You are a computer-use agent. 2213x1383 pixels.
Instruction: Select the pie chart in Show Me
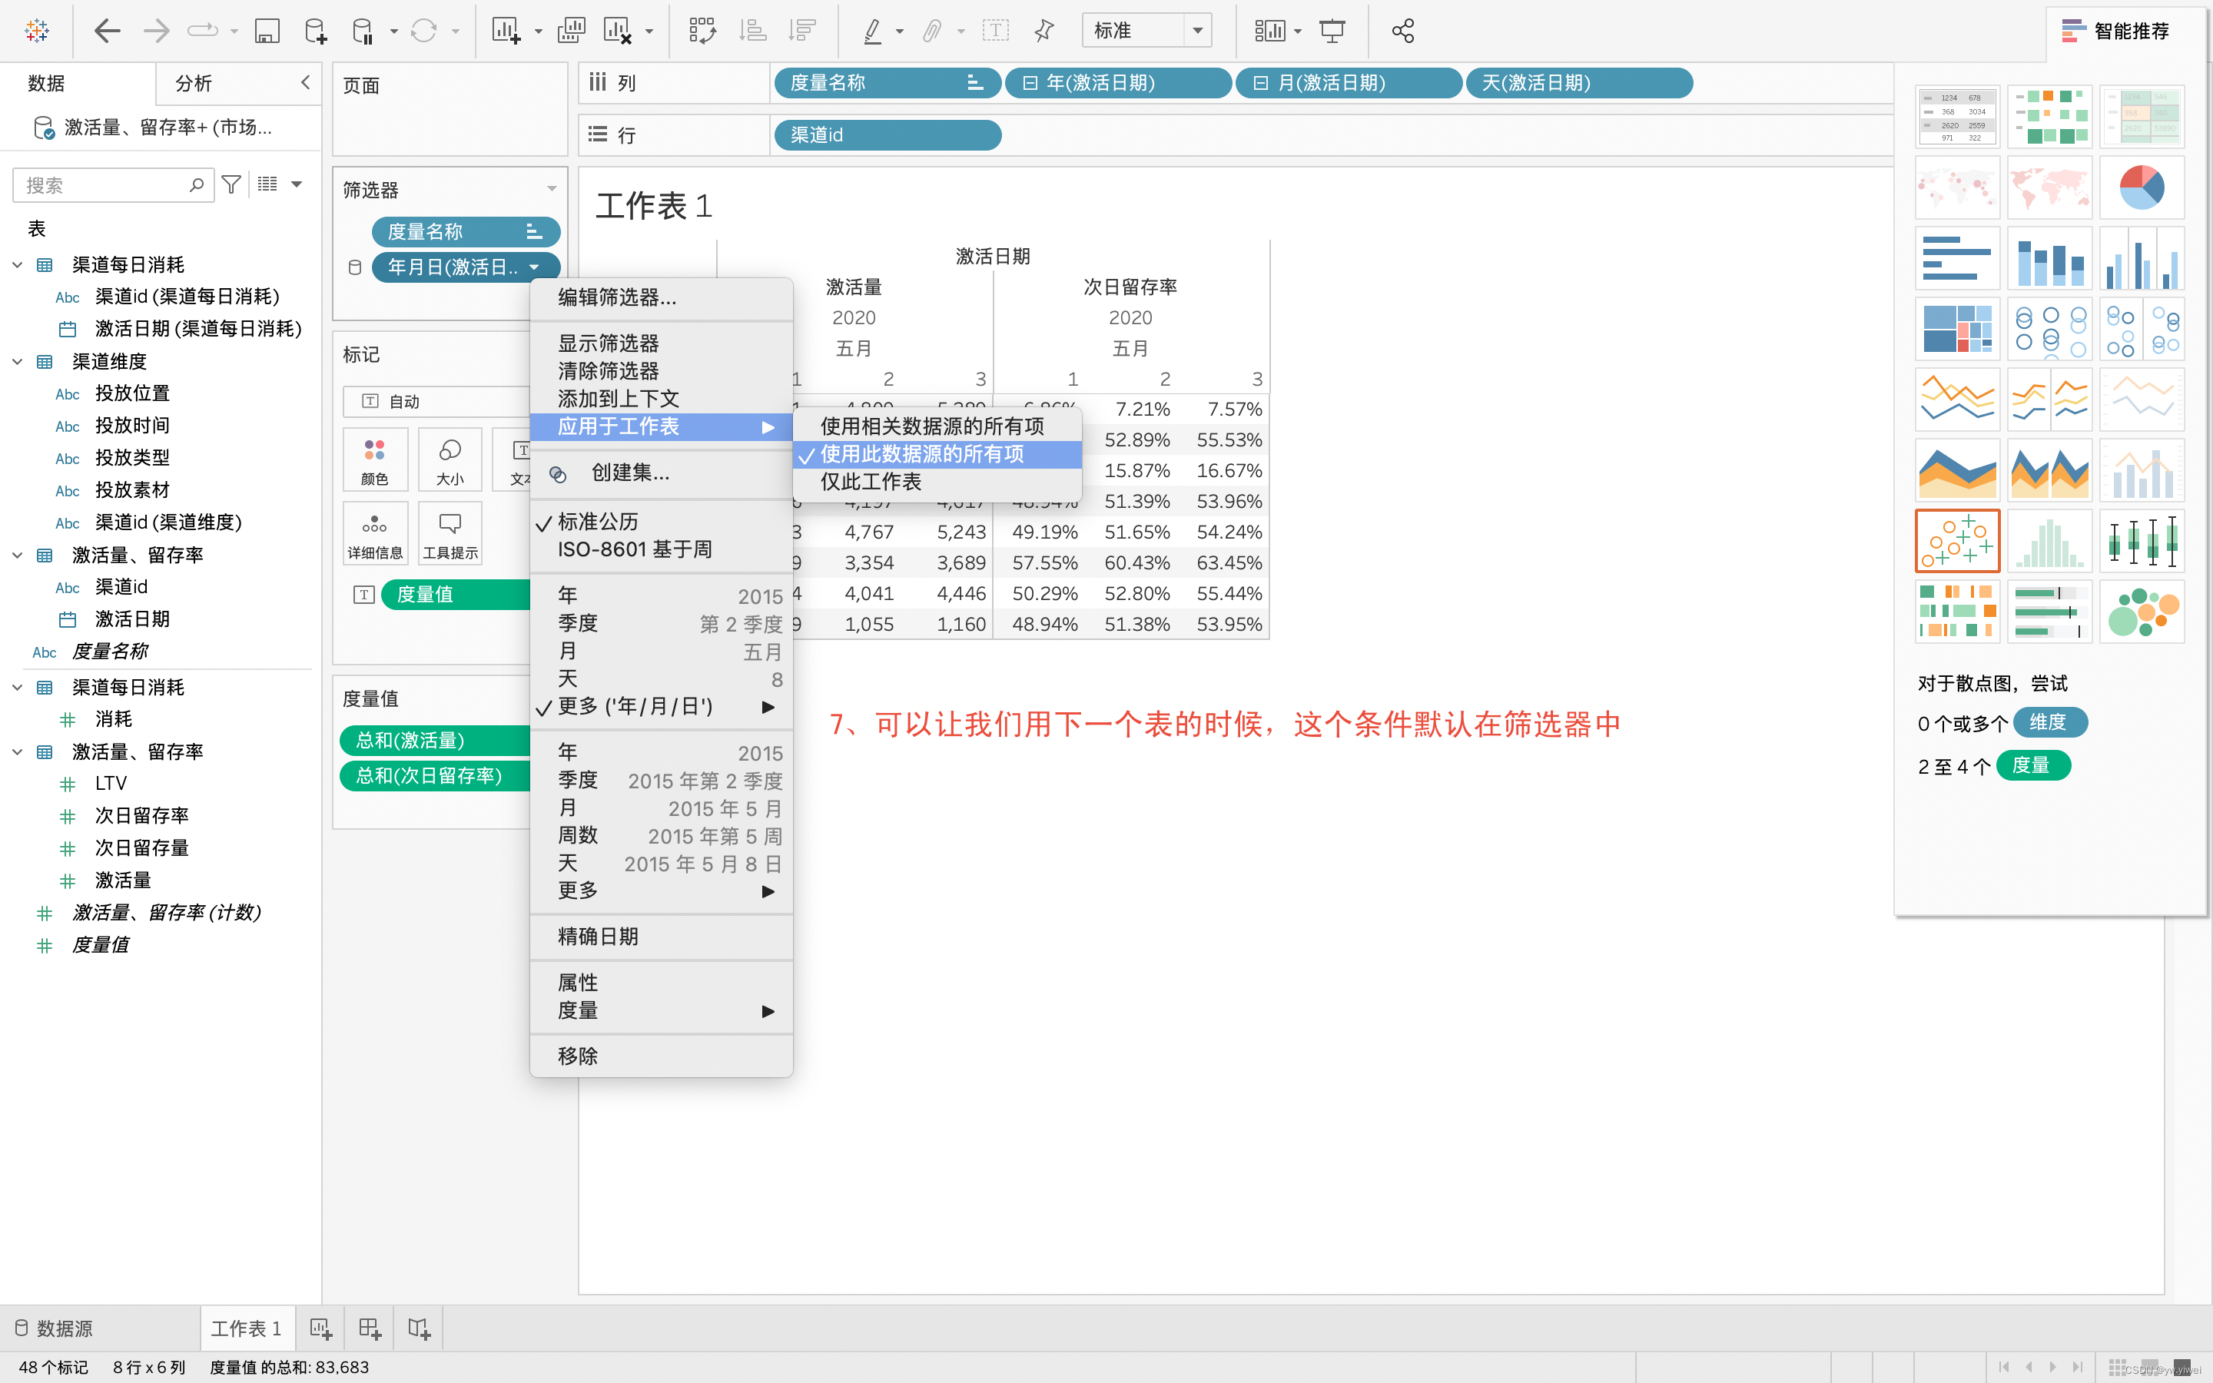[2141, 187]
